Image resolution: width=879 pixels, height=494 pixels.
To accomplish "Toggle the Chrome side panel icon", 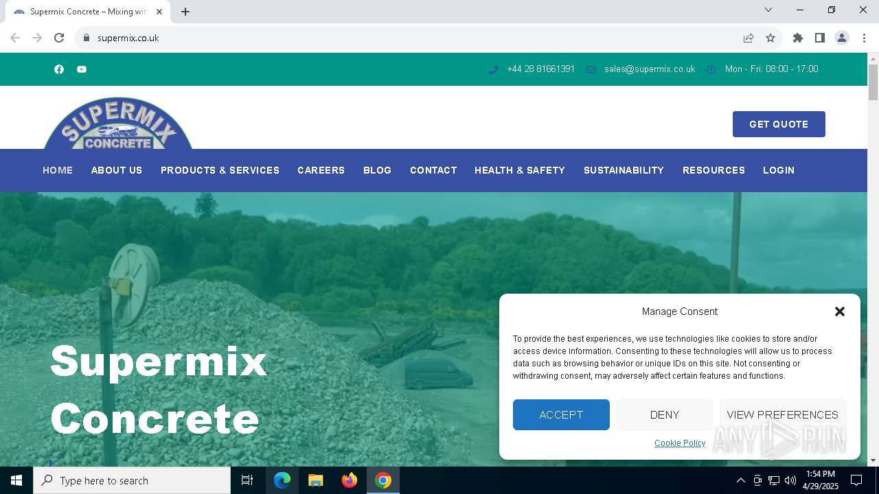I will coord(820,38).
